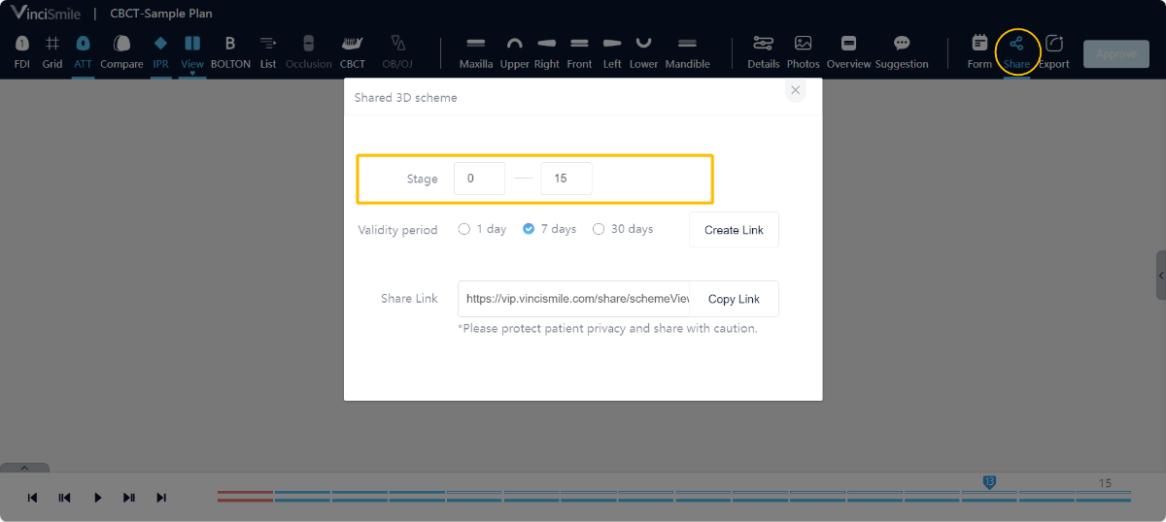Screen dimensions: 1166x522
Task: Open BOLTON analysis
Action: (230, 45)
